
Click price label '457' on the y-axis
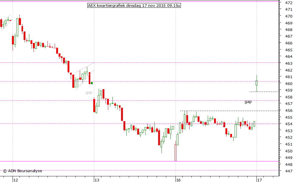point(289,104)
